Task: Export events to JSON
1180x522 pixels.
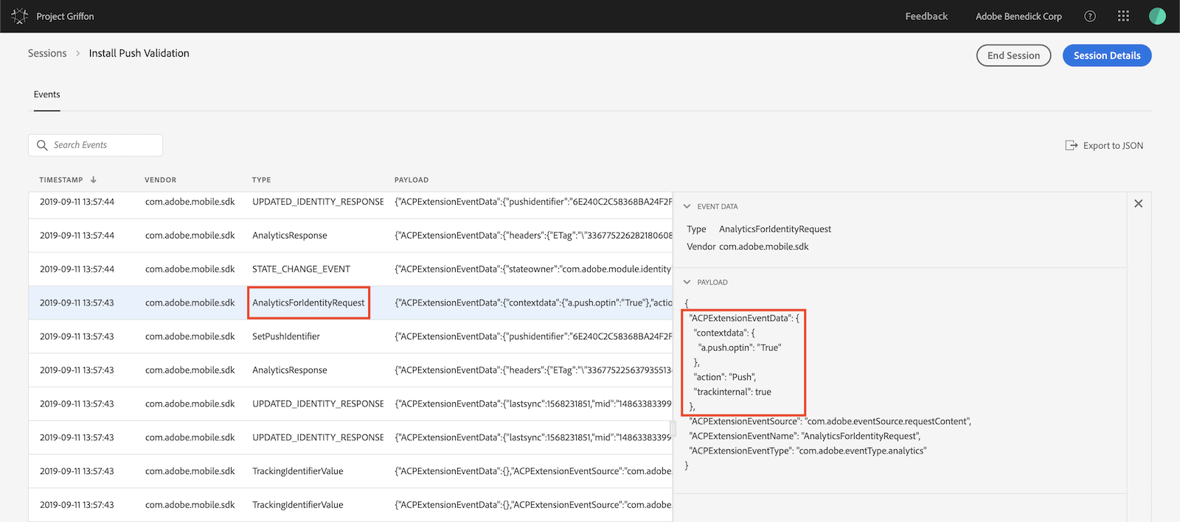Action: 1104,146
